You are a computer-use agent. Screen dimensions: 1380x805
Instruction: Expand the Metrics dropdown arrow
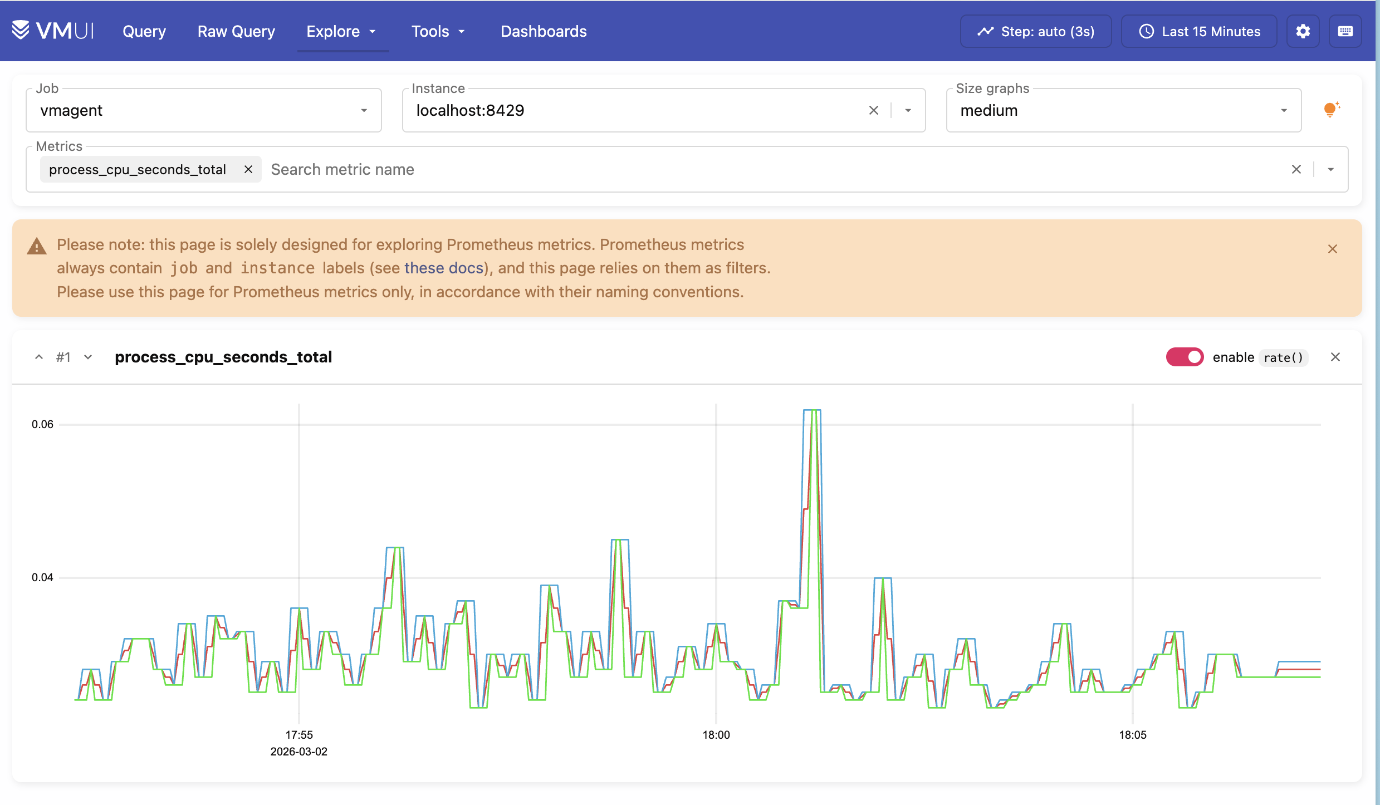[1331, 169]
